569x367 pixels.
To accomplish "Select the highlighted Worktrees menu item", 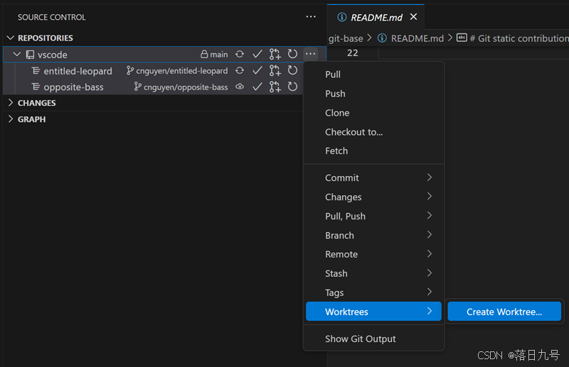I will pyautogui.click(x=374, y=311).
